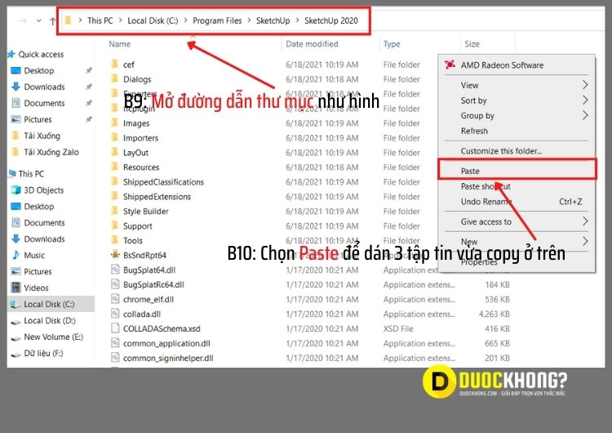
Task: Click the Music icon in sidebar
Action: click(16, 256)
